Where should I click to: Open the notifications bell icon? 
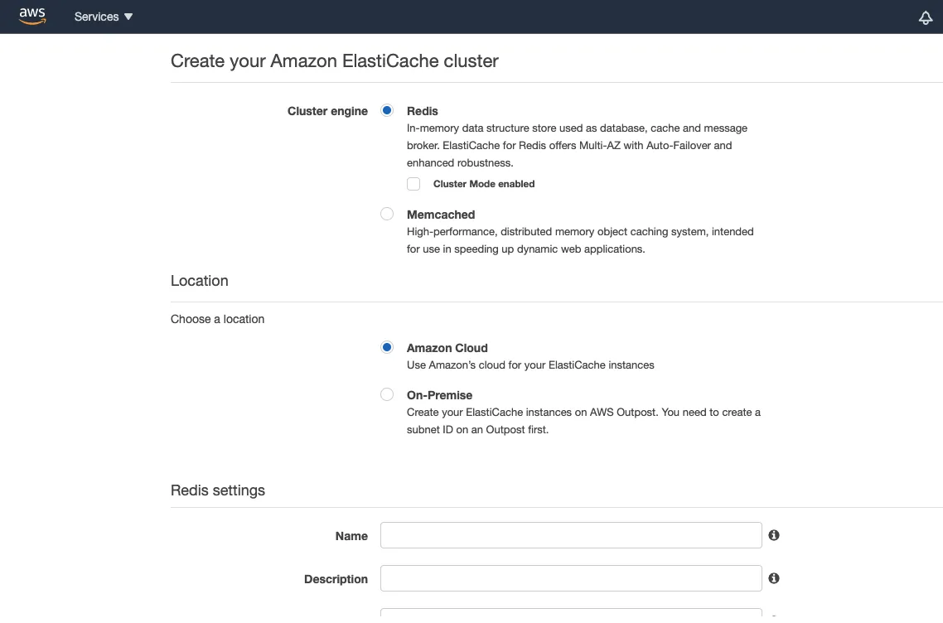[926, 17]
